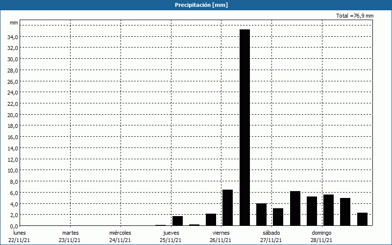Click the 12,0 y-axis label

[13, 159]
